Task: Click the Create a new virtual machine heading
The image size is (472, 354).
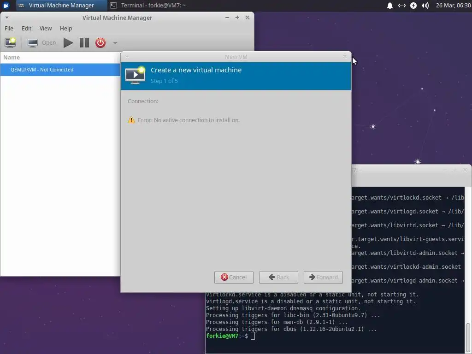Action: pyautogui.click(x=196, y=70)
